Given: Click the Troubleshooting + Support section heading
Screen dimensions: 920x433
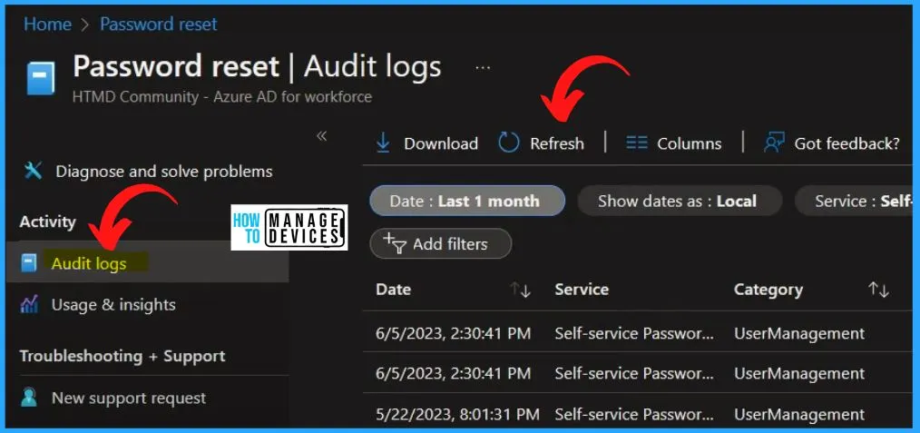Looking at the screenshot, I should [x=122, y=356].
